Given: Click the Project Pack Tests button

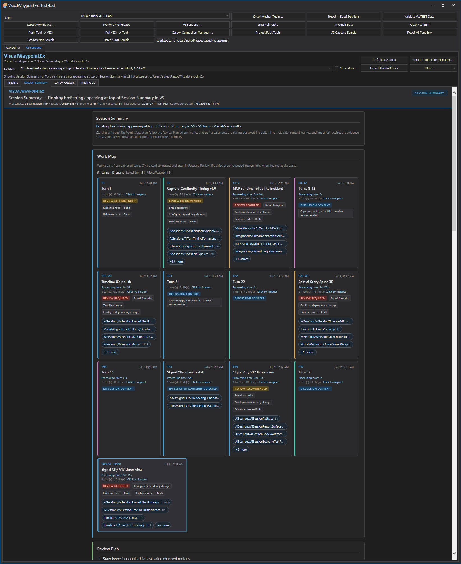Looking at the screenshot, I should [268, 33].
